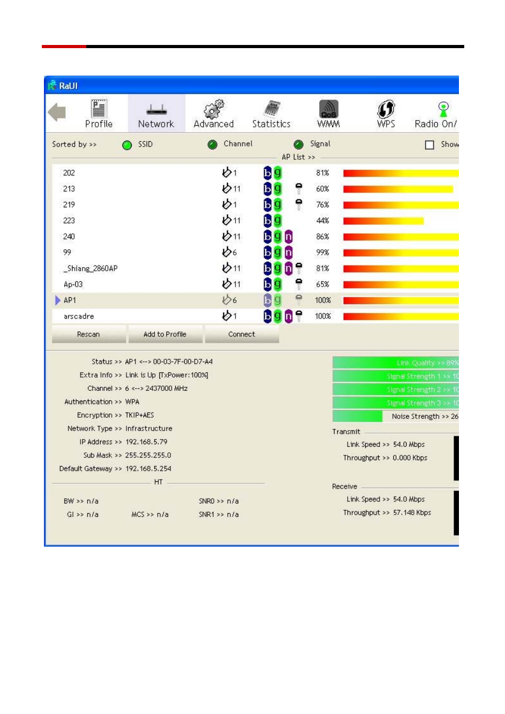Viewport: 505px width, 714px height.
Task: Open the Profile page icon
Action: pos(98,108)
